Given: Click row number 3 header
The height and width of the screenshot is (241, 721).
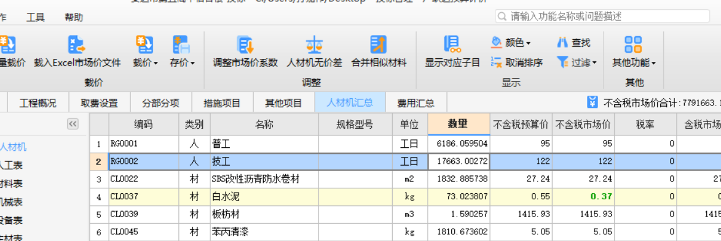Looking at the screenshot, I should (99, 179).
